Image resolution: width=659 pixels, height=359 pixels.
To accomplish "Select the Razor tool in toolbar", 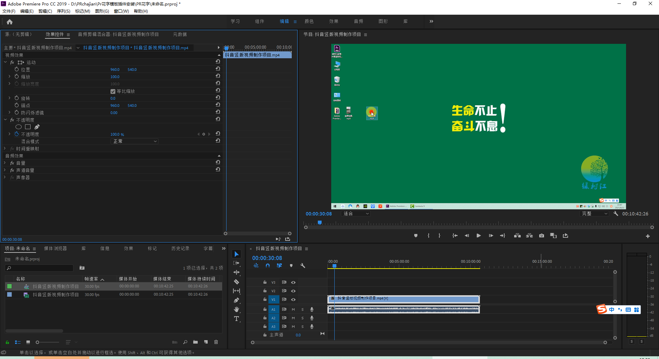I will (236, 282).
